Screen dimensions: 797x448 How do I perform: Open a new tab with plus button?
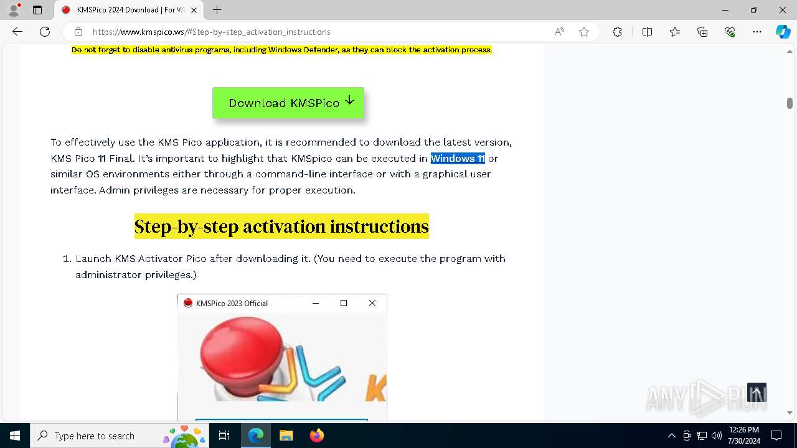tap(217, 10)
